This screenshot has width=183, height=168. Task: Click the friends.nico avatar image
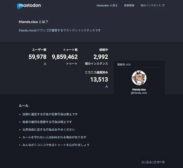point(139,78)
